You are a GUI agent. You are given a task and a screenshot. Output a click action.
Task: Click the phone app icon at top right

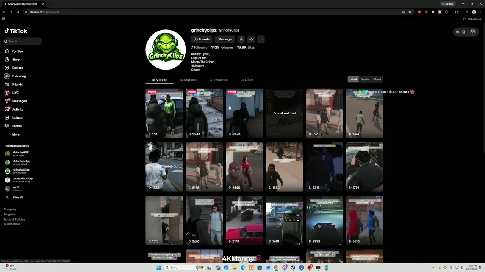(463, 32)
